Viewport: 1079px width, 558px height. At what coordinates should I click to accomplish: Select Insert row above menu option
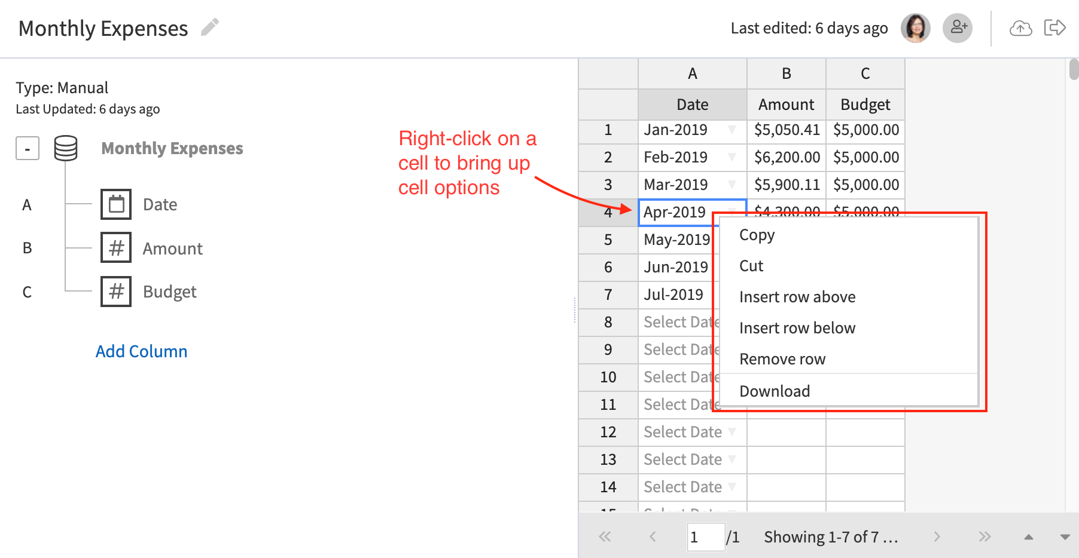pos(797,297)
